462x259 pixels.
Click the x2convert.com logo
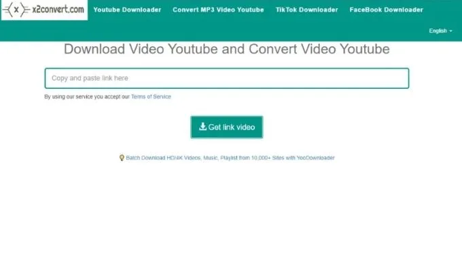point(44,9)
